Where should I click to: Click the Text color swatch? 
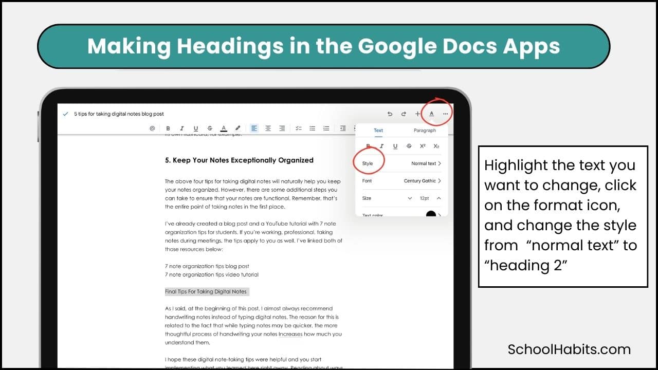click(431, 214)
